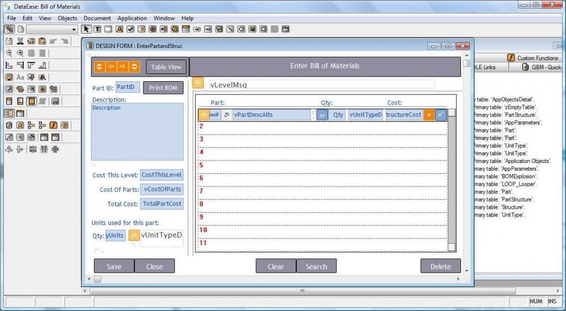Click the Paste clipboard icon
This screenshot has width=566, height=311.
[x=42, y=41]
